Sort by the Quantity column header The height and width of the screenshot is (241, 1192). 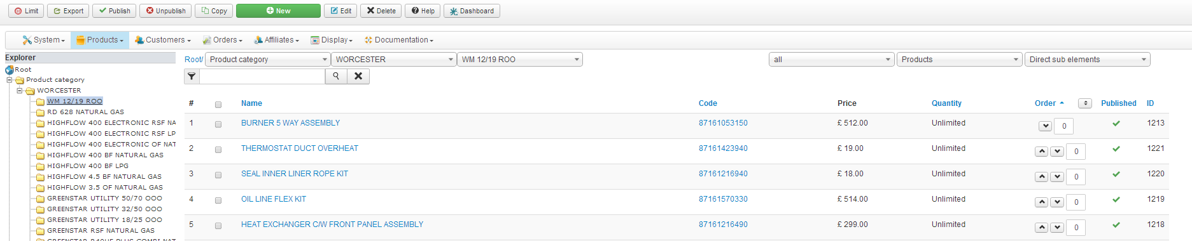click(x=946, y=103)
